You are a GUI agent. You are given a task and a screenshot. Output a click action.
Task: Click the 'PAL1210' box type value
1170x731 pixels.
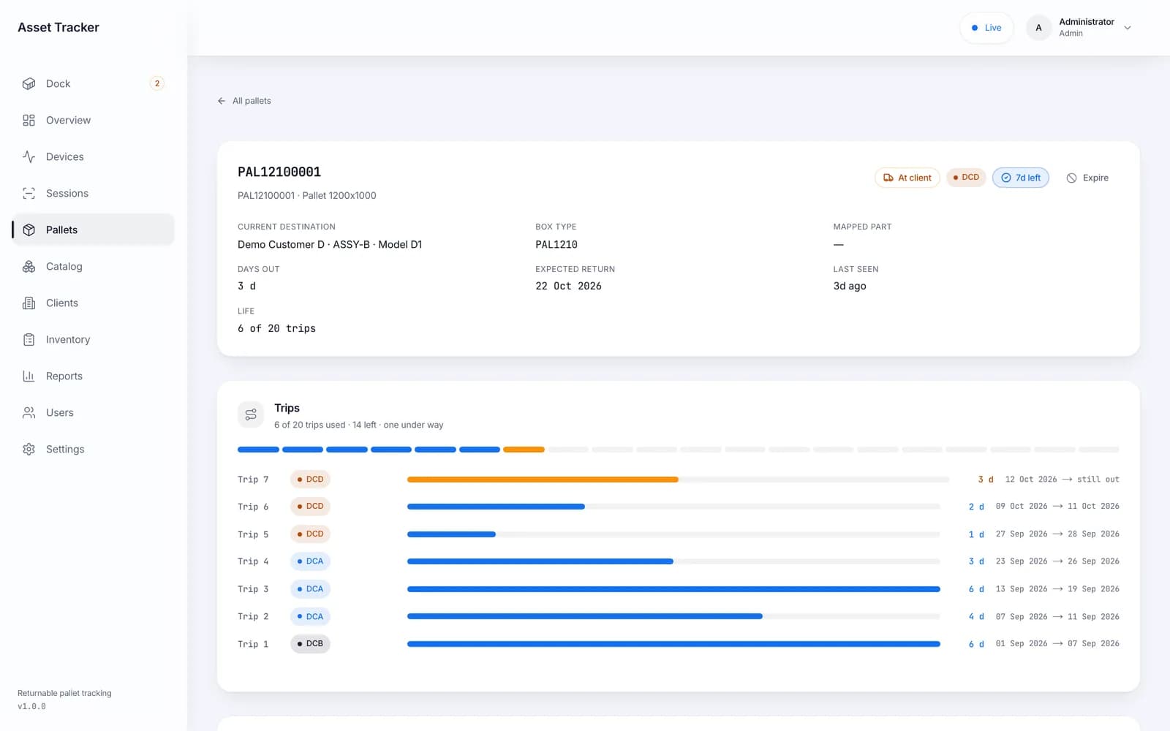(x=556, y=244)
